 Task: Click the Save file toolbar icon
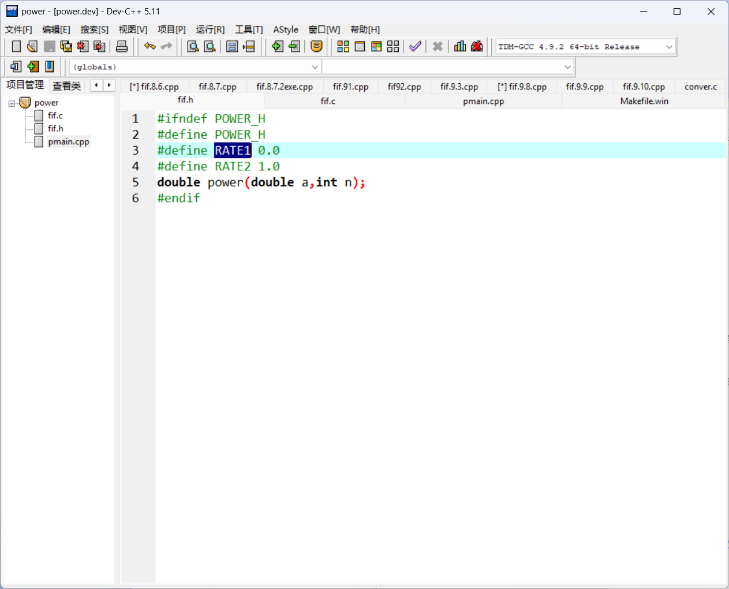click(50, 47)
